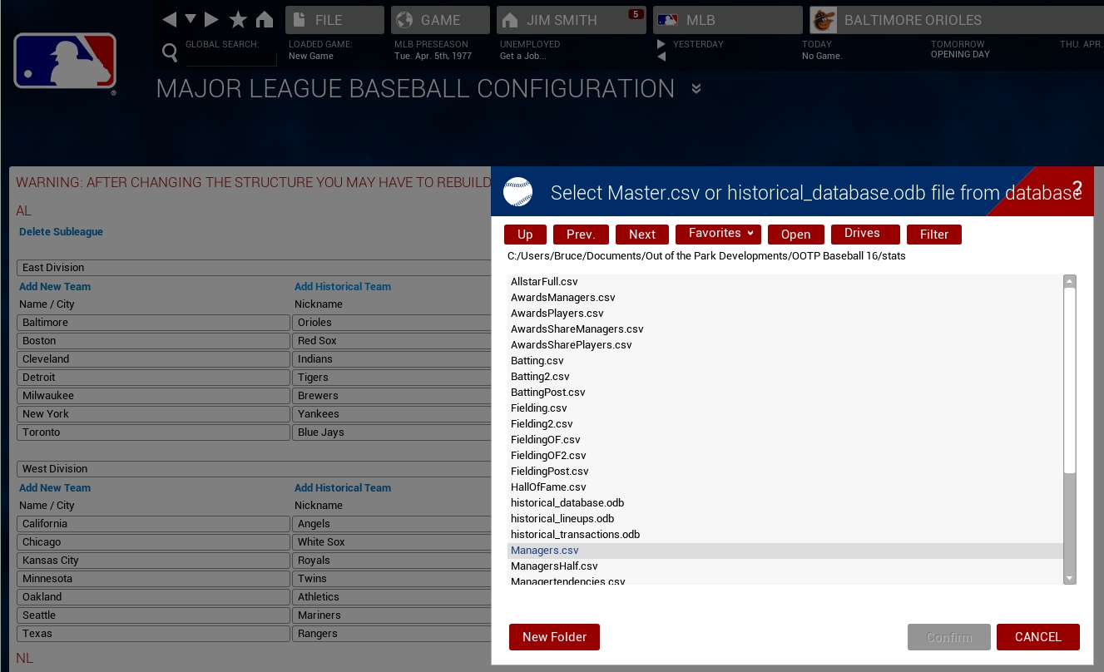Click the MLB league logo
Image resolution: width=1104 pixels, height=672 pixels.
(65, 62)
